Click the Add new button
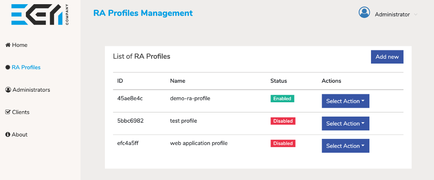The height and width of the screenshot is (180, 434). click(x=387, y=57)
